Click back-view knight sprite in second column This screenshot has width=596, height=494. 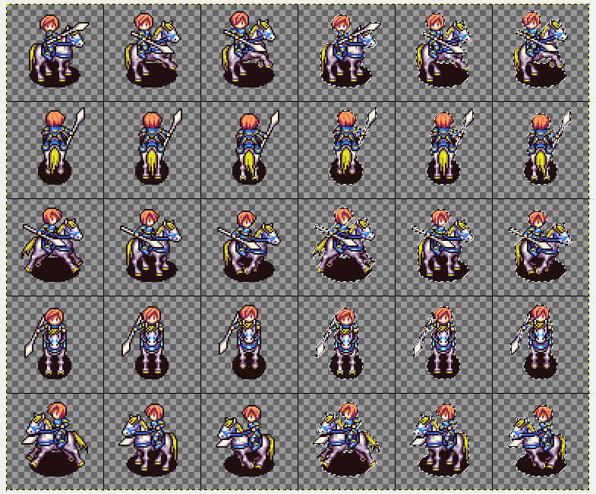tap(158, 147)
